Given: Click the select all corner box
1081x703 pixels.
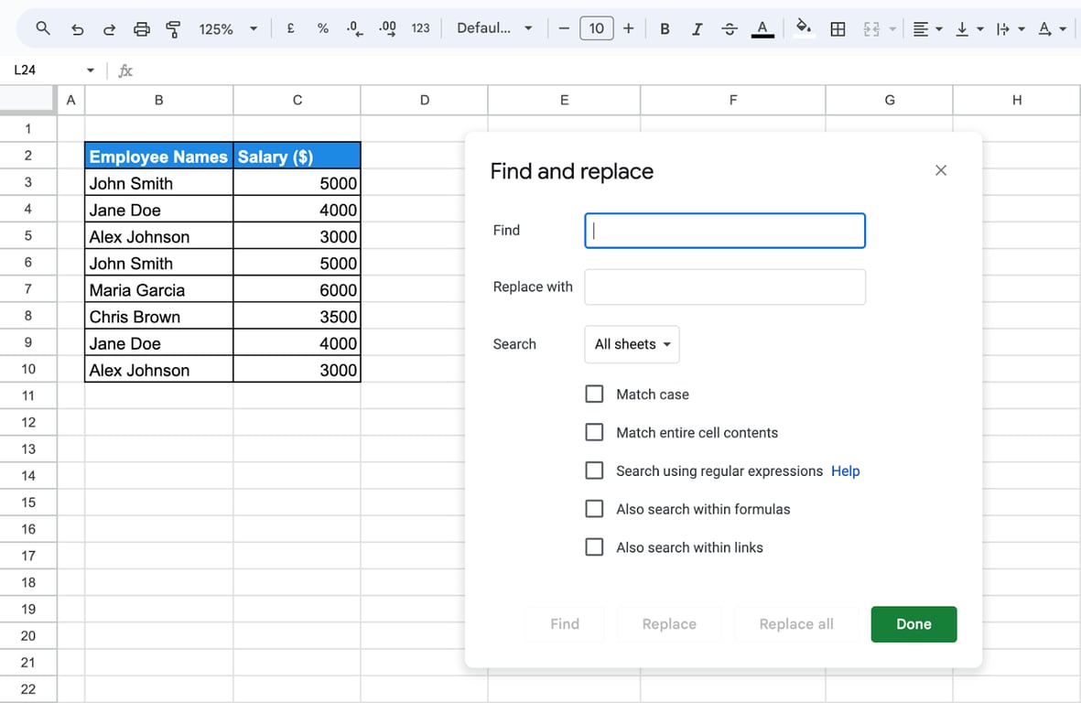Looking at the screenshot, I should coord(27,99).
